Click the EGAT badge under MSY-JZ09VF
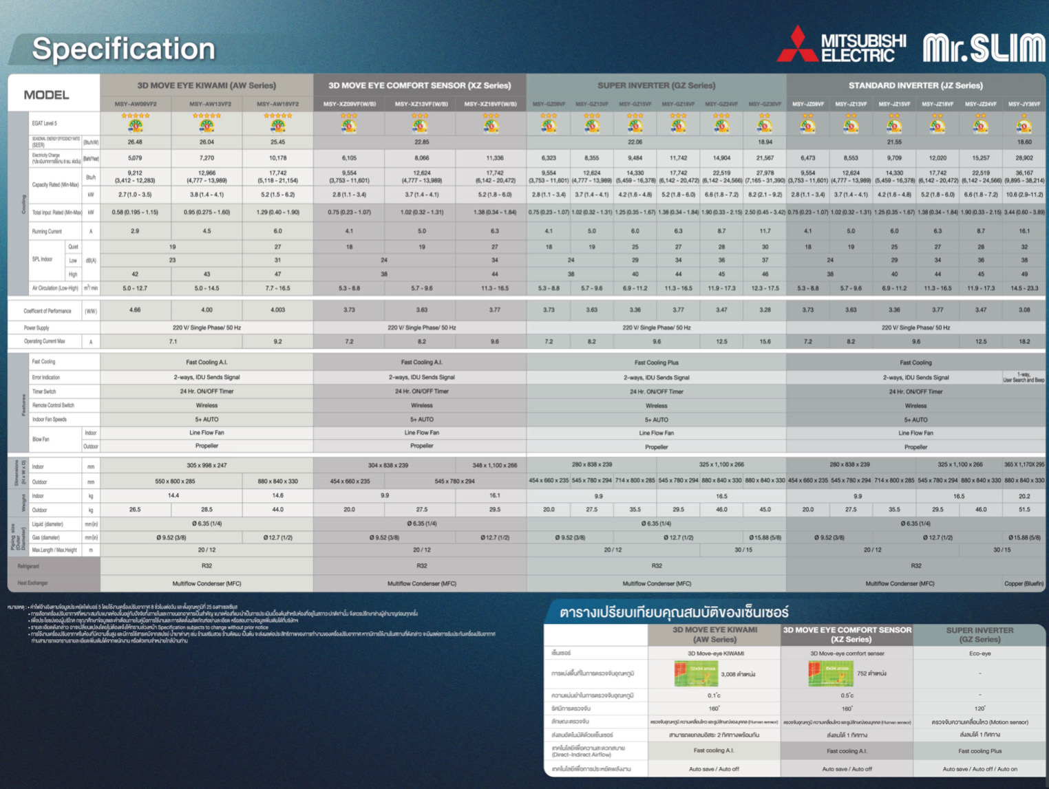 coord(807,126)
